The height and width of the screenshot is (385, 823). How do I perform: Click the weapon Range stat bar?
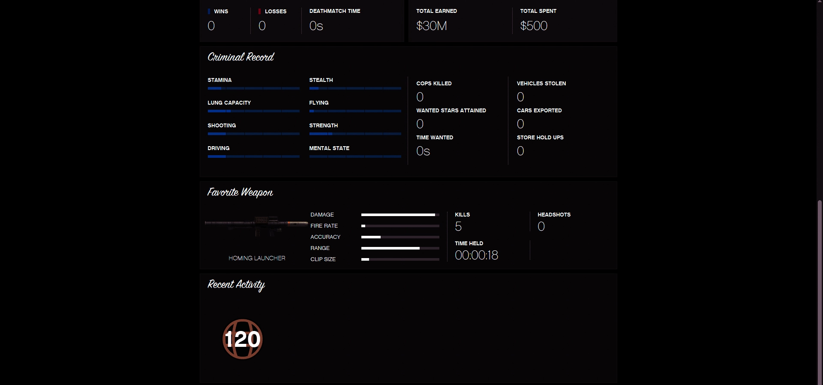[x=400, y=248]
